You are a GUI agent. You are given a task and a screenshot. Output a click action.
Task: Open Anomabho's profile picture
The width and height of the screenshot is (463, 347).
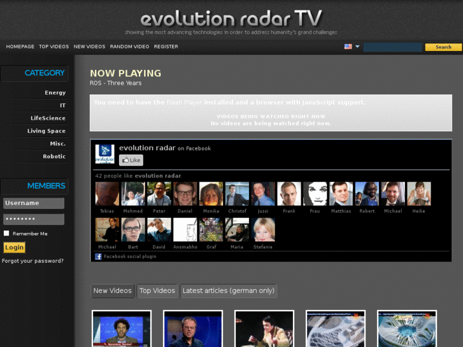coord(185,230)
